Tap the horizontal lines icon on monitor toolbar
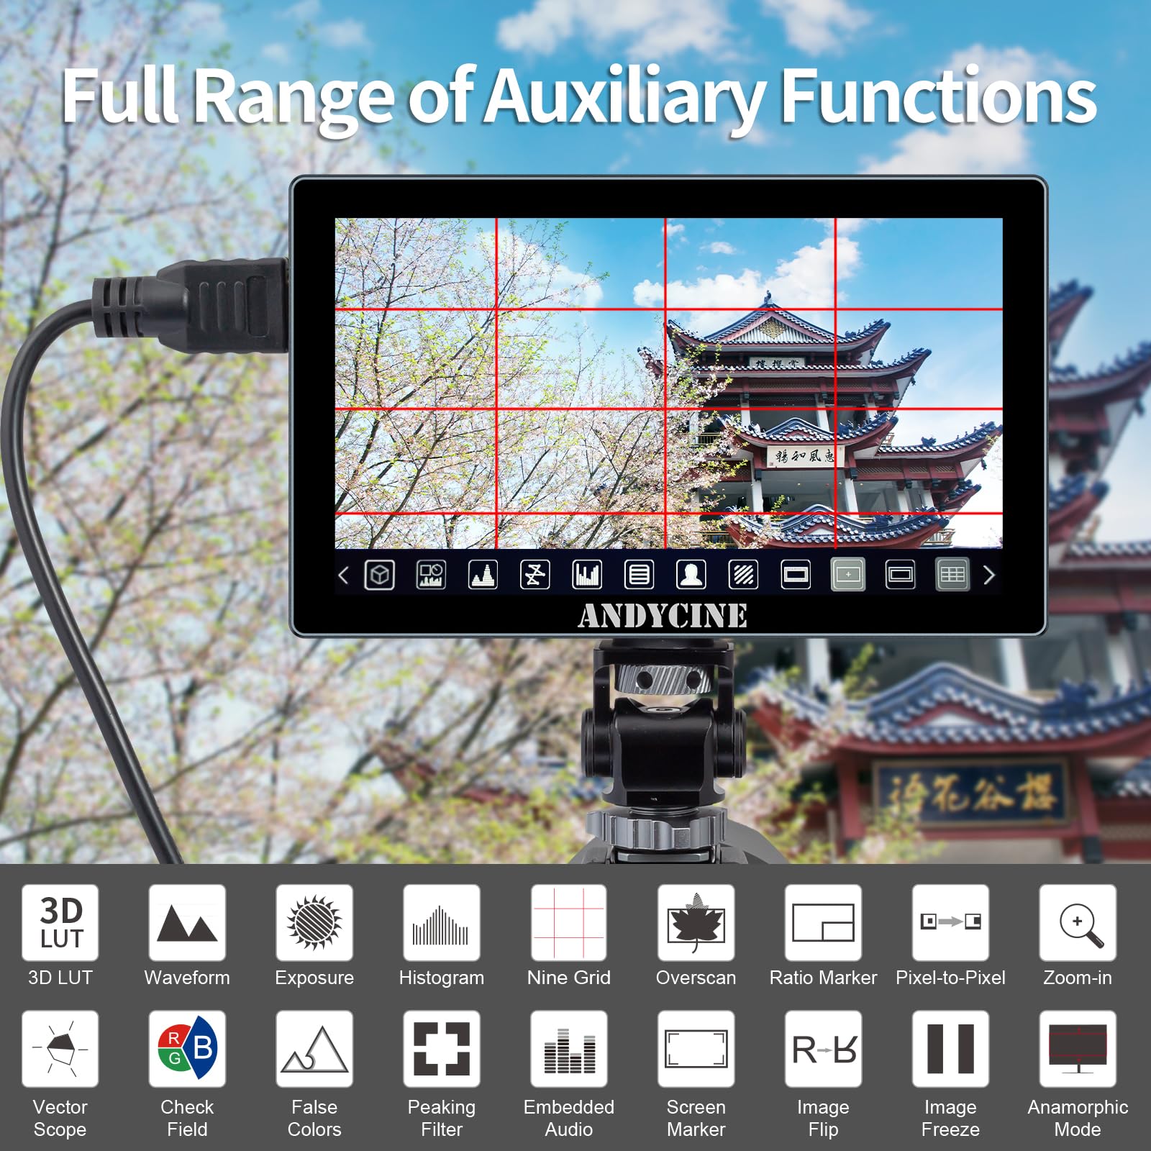Image resolution: width=1151 pixels, height=1151 pixels. click(640, 575)
